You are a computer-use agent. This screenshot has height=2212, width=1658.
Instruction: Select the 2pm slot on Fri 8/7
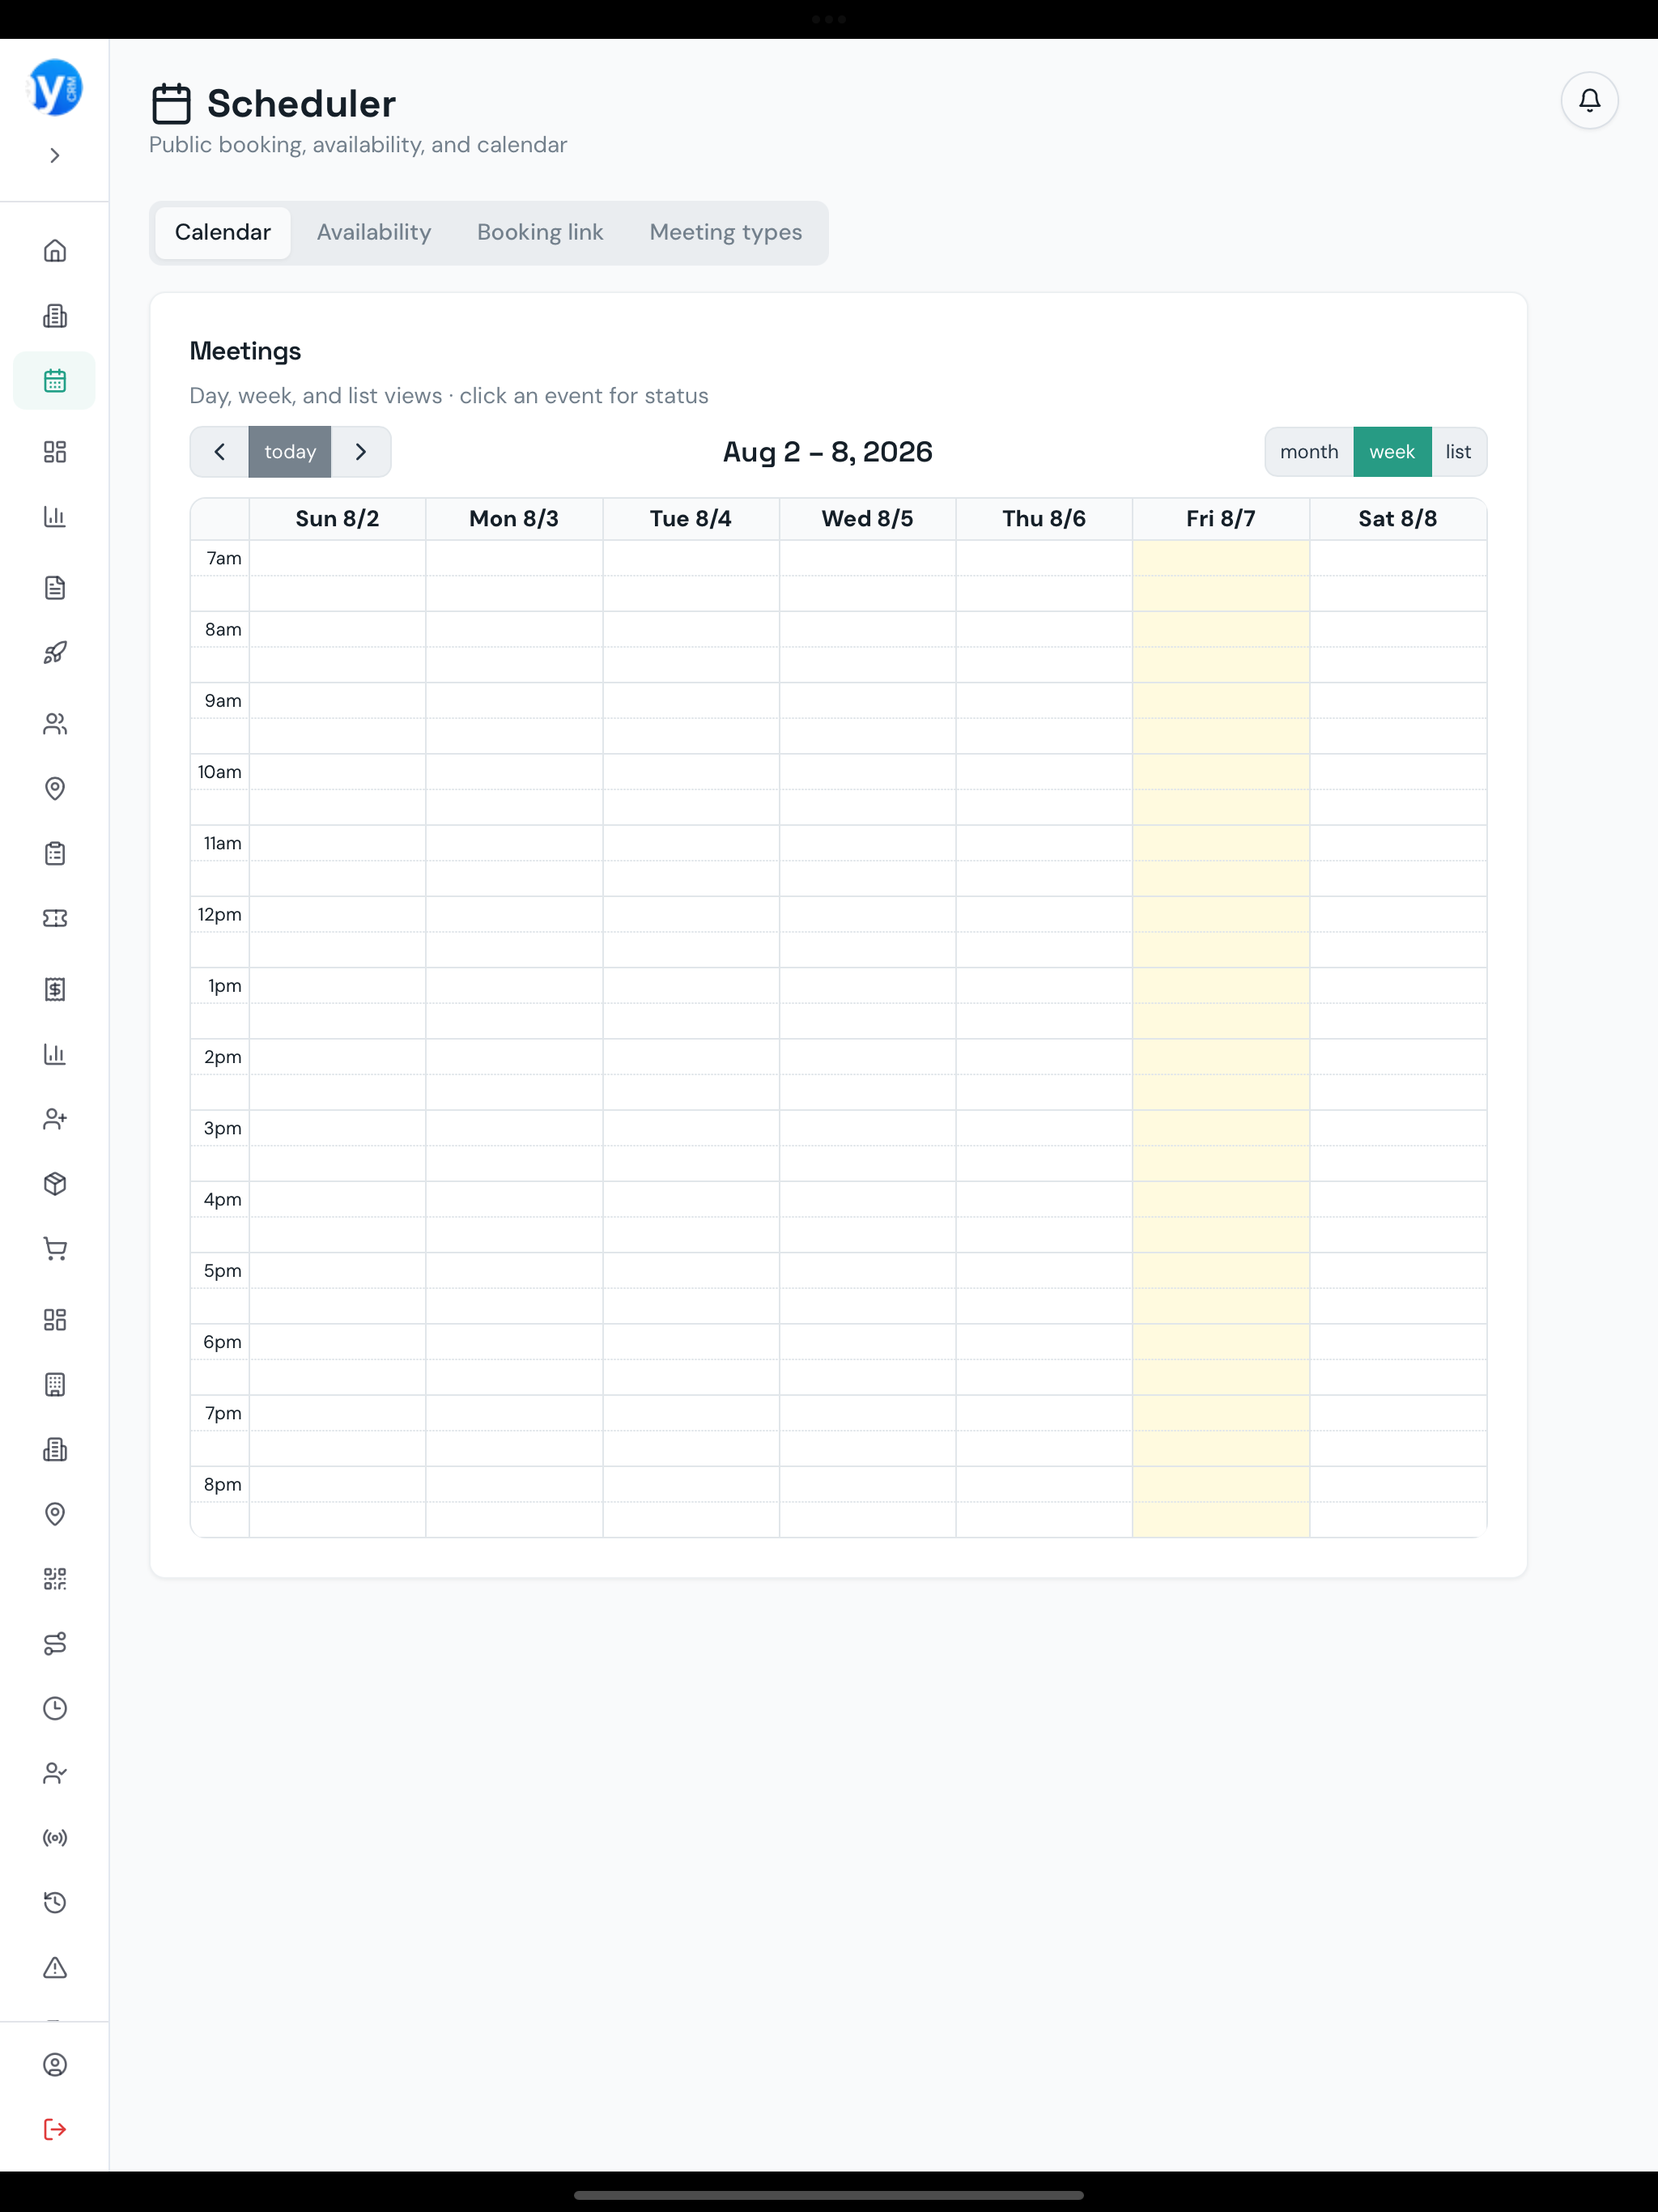1221,1057
